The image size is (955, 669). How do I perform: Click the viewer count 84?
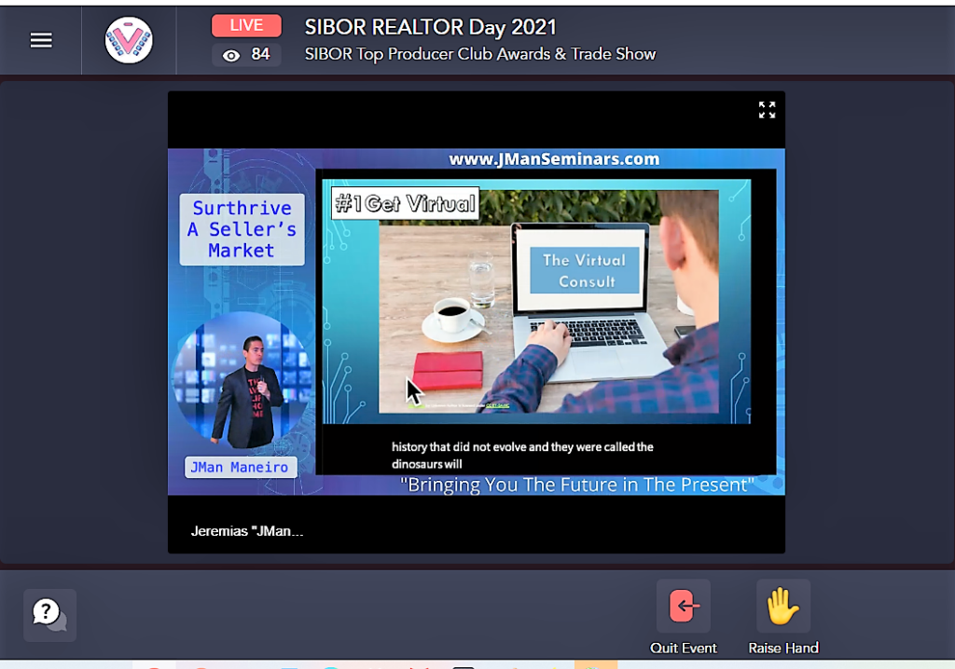pos(260,54)
